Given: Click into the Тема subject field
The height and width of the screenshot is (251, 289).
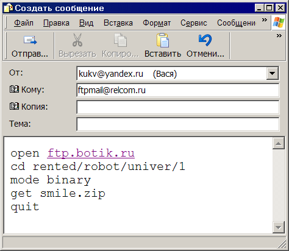Looking at the screenshot, I should [178, 124].
